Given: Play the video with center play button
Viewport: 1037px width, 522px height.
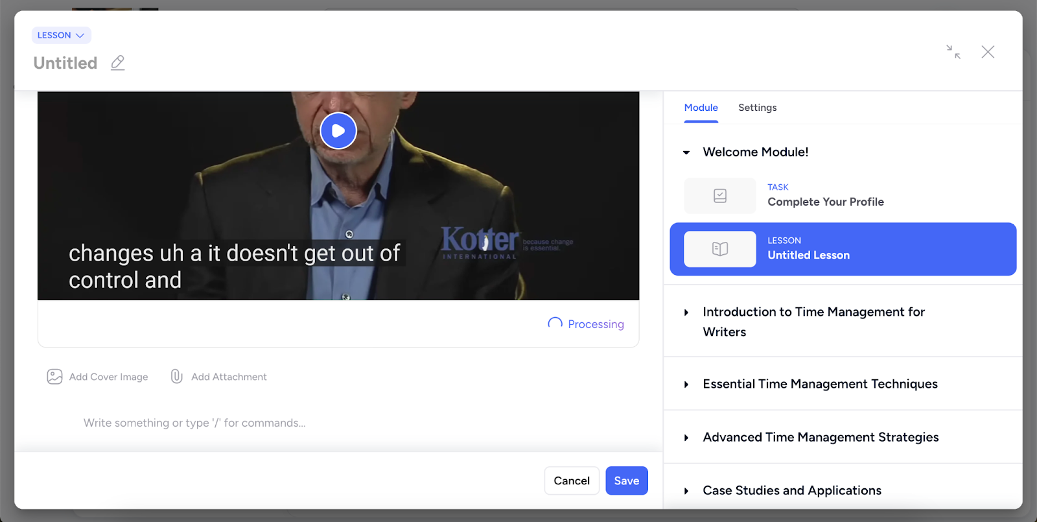Looking at the screenshot, I should [338, 131].
